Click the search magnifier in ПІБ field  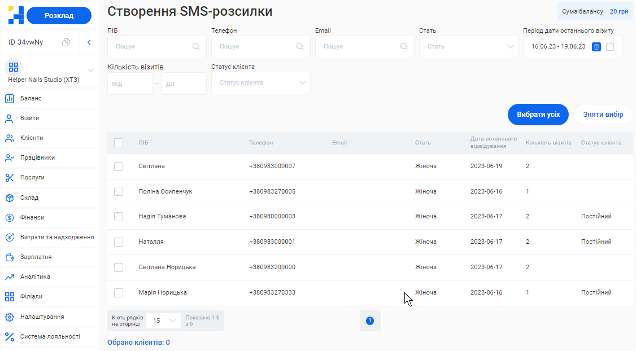click(x=196, y=47)
